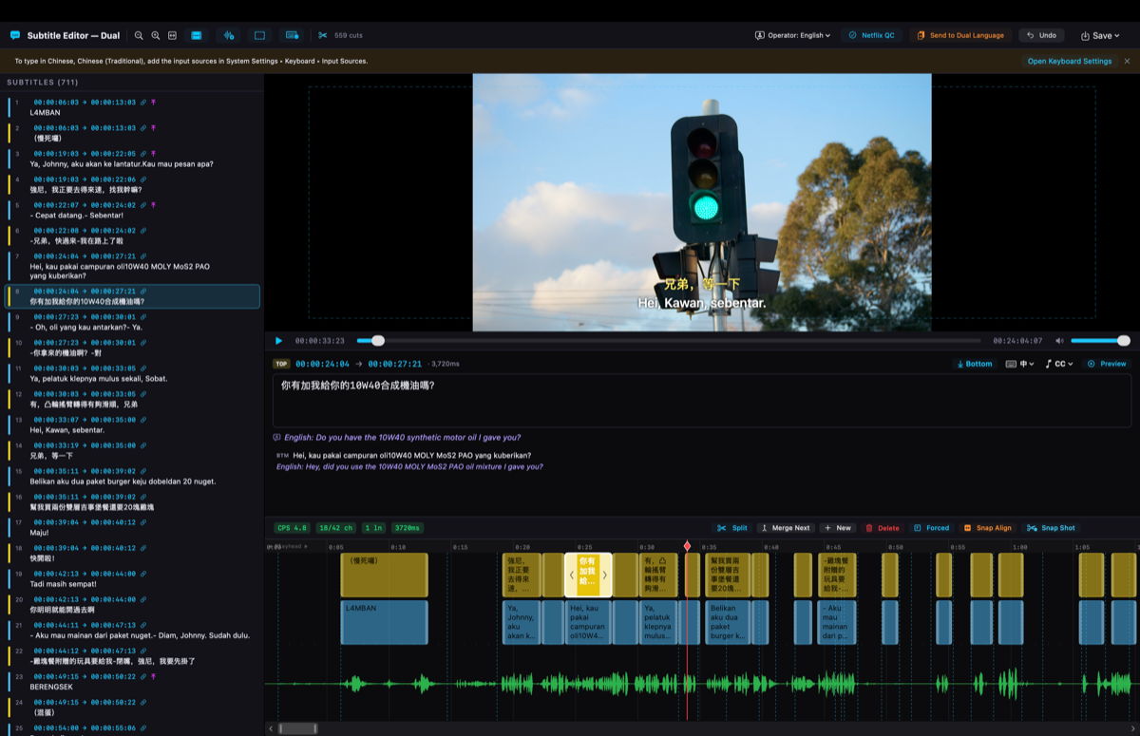Click link icon on subtitle row 8

point(143,292)
